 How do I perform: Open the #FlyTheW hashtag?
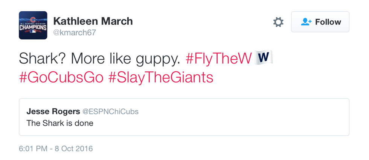218,58
